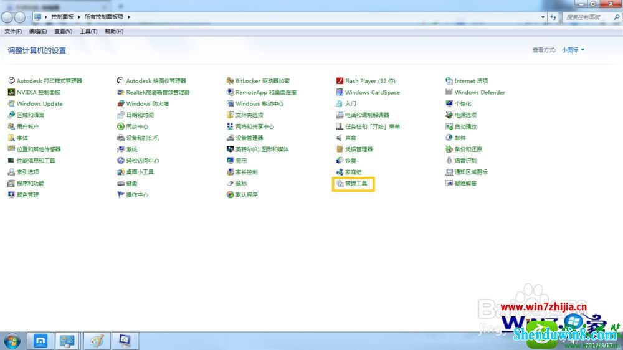Open address bar history dropdown arrow
Viewport: 623px width, 350px height.
tap(543, 17)
